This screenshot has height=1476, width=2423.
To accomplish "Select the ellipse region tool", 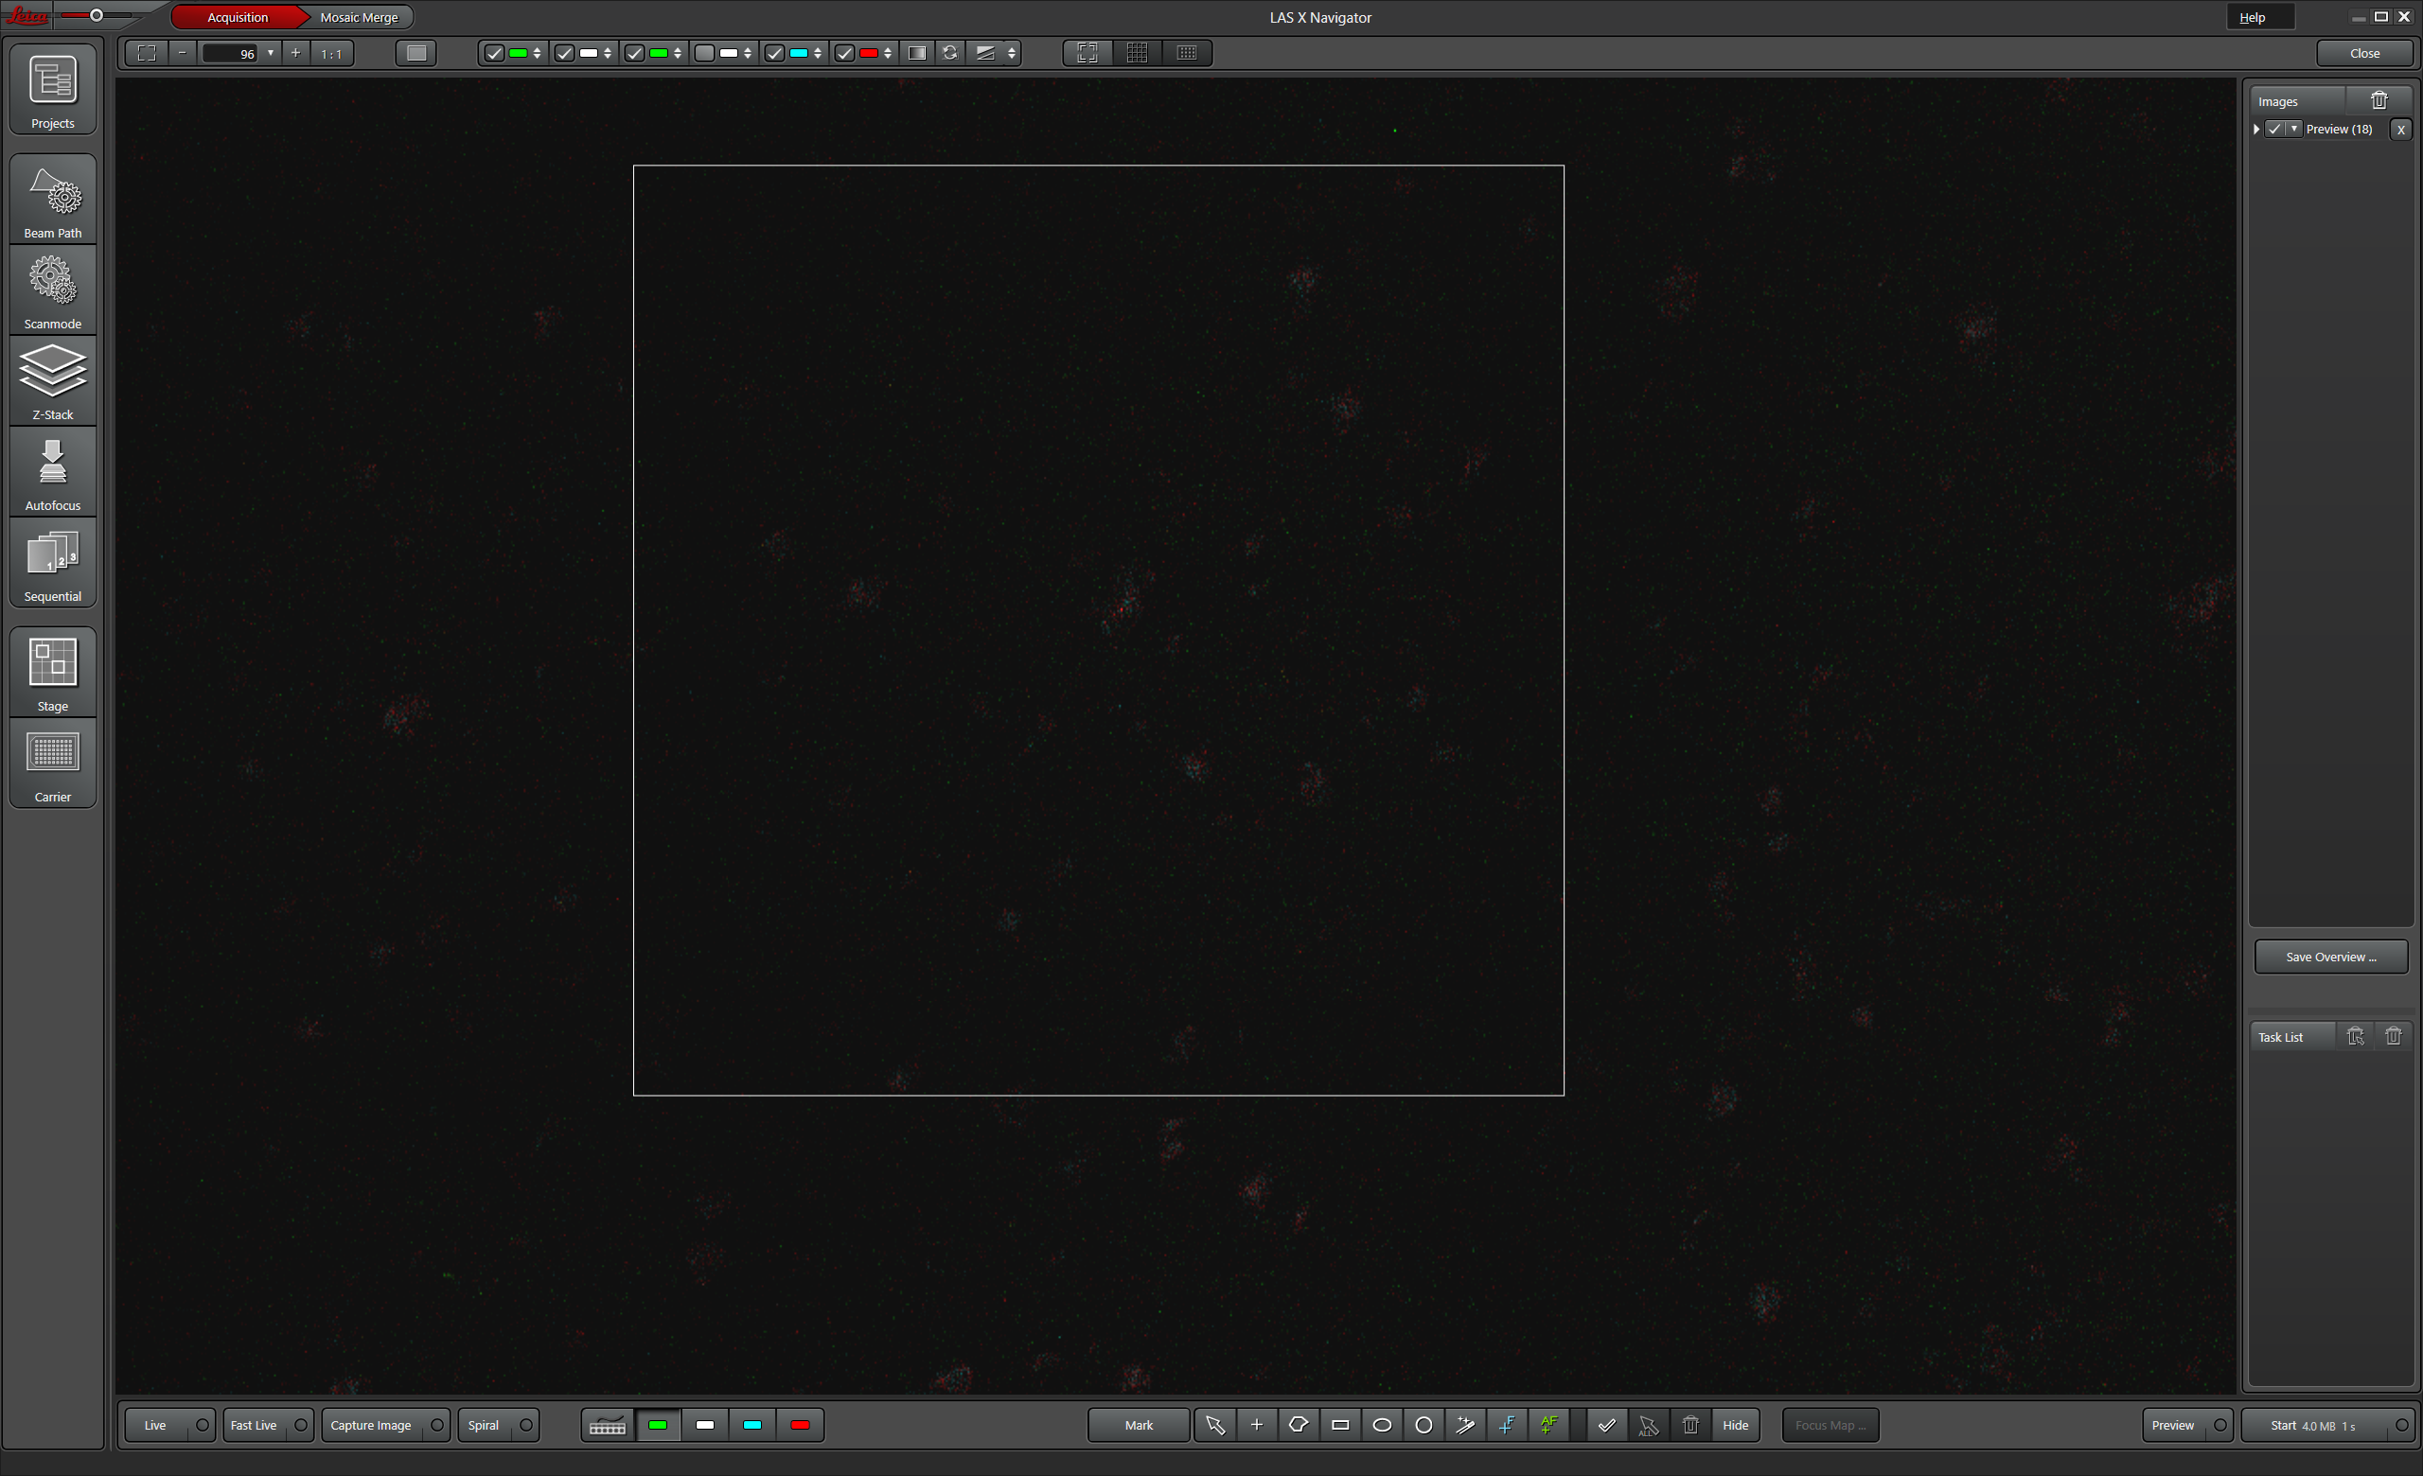I will pos(1381,1425).
